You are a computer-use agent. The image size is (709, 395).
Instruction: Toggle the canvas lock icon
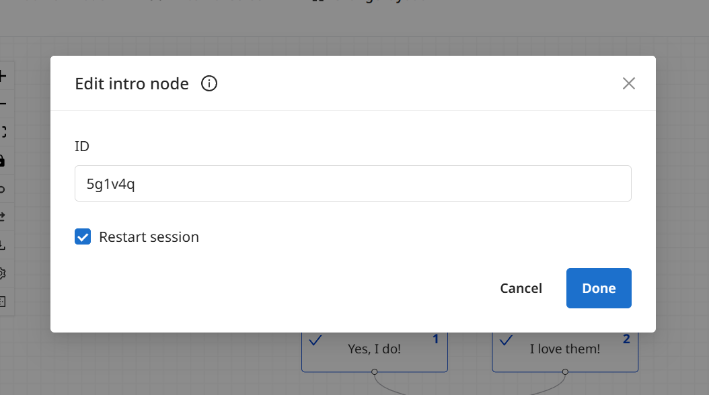click(2, 161)
